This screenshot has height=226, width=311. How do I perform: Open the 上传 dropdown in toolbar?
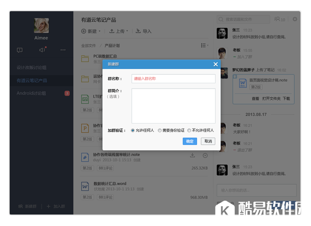(x=119, y=31)
